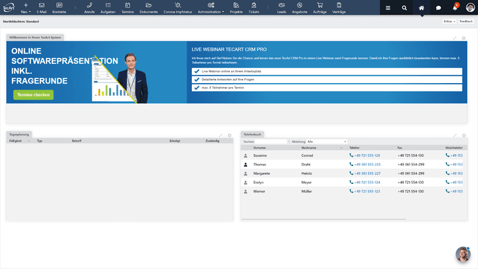This screenshot has height=269, width=478.
Task: Open the notifications bell
Action: pos(455,8)
